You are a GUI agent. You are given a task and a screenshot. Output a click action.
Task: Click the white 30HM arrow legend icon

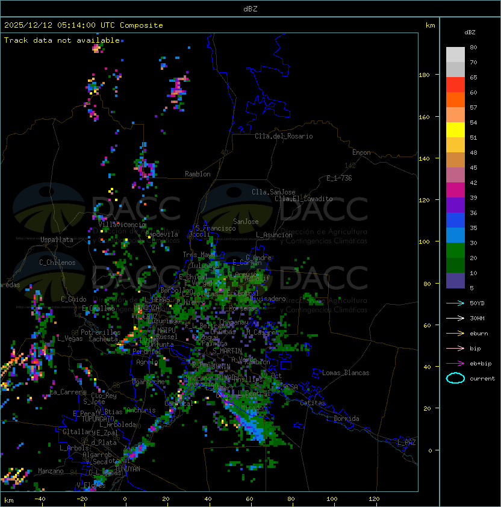tap(455, 319)
